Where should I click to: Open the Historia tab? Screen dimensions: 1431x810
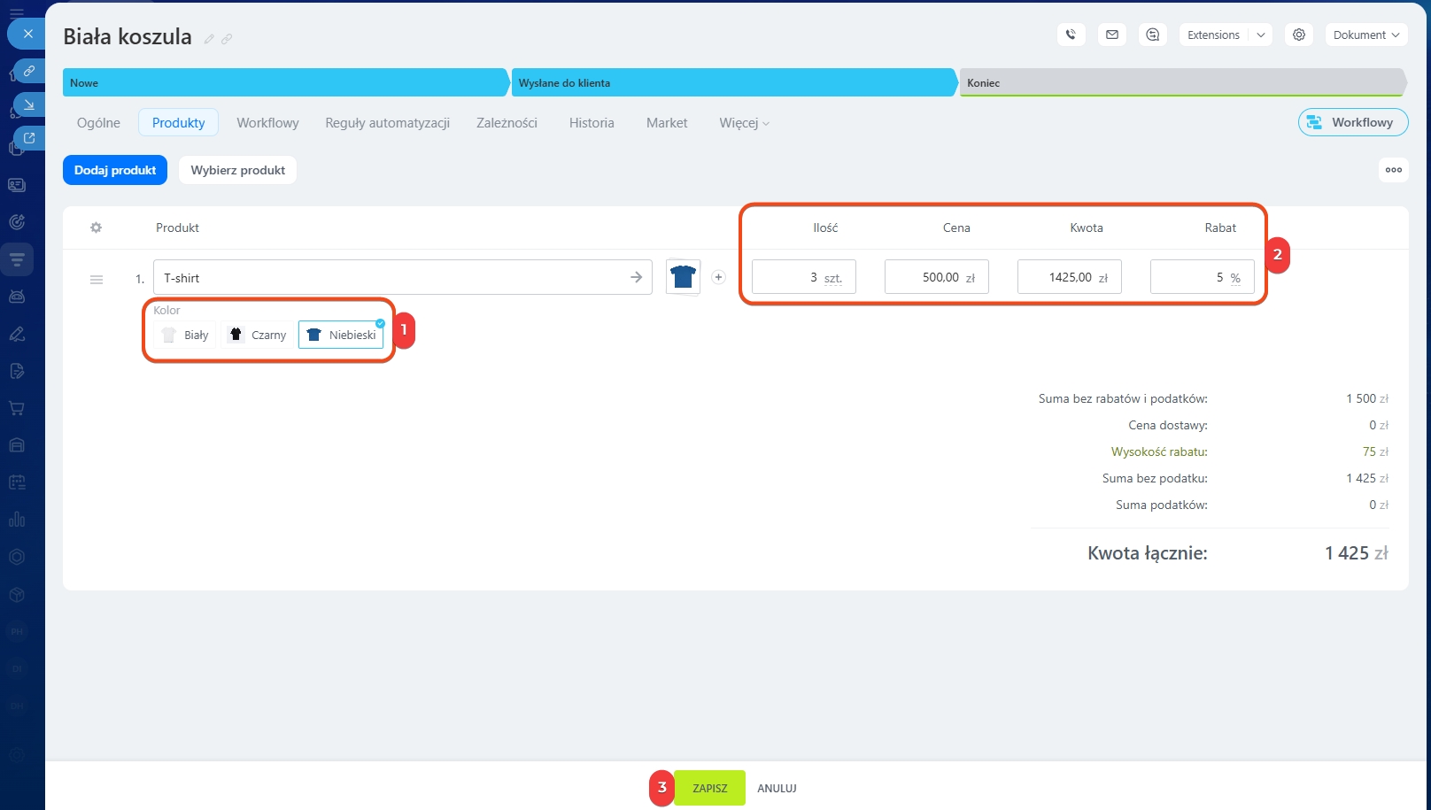(592, 123)
